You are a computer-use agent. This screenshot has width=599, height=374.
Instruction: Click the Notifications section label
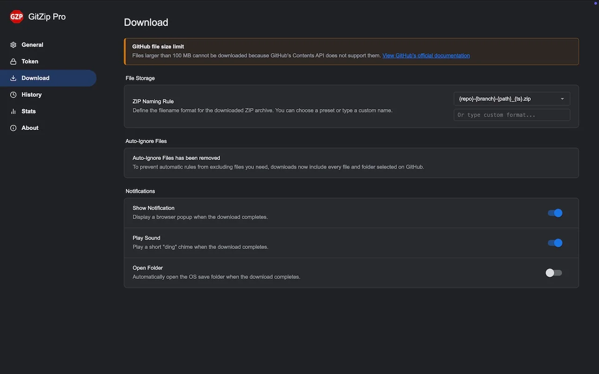click(x=140, y=191)
